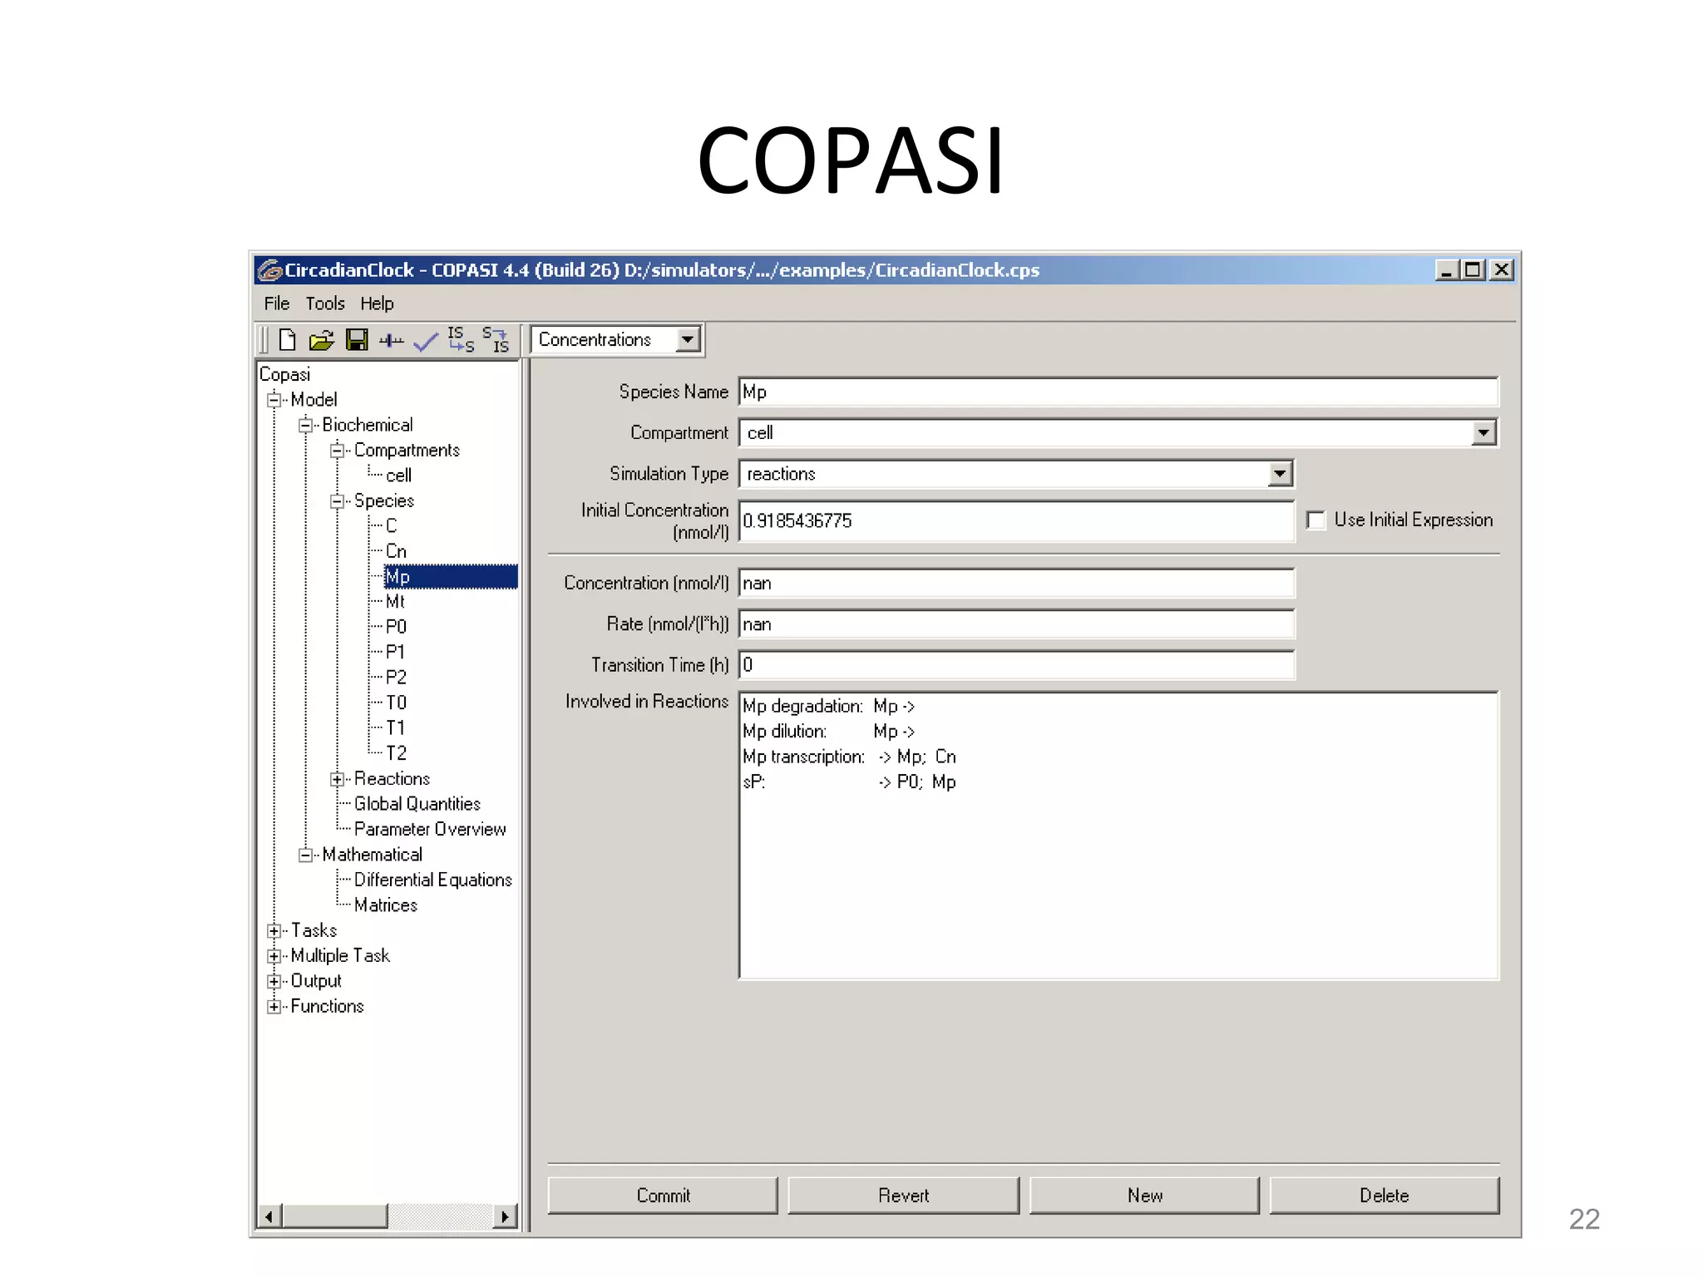The image size is (1703, 1277).
Task: Click the Open file folder icon
Action: tap(321, 340)
